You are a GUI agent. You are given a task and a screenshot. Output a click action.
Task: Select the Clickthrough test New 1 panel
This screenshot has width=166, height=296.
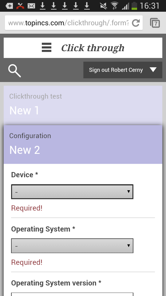(x=83, y=105)
